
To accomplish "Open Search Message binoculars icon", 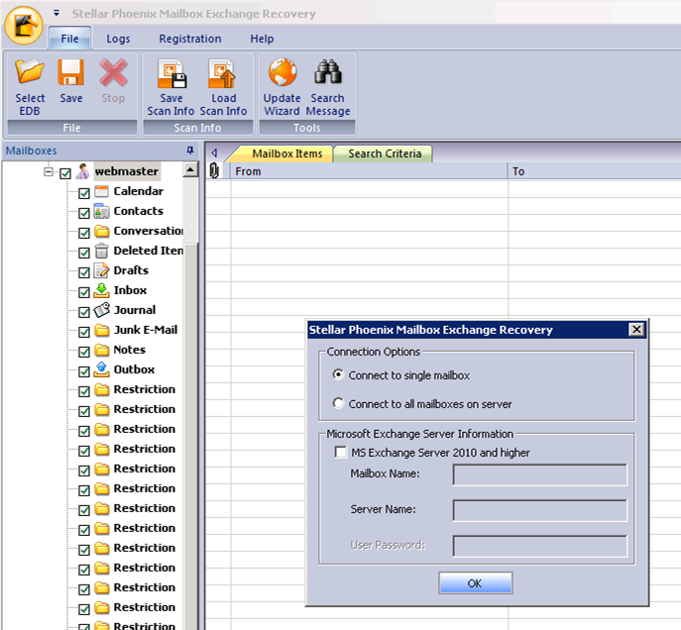I will tap(328, 72).
